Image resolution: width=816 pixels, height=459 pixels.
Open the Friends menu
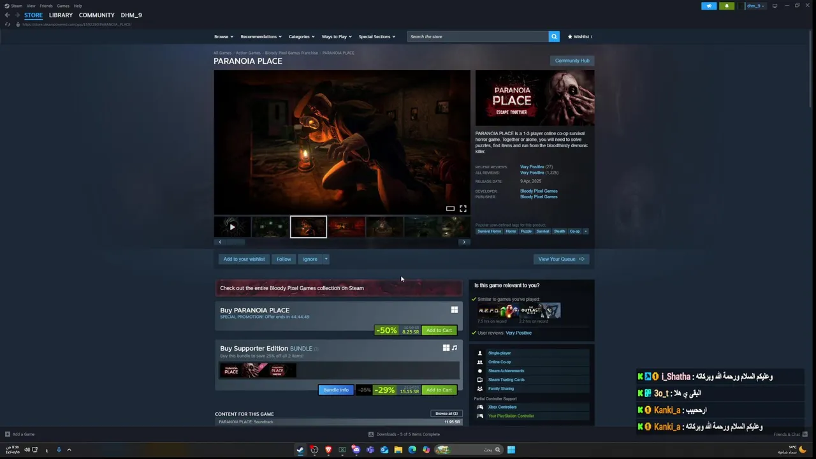pyautogui.click(x=46, y=6)
